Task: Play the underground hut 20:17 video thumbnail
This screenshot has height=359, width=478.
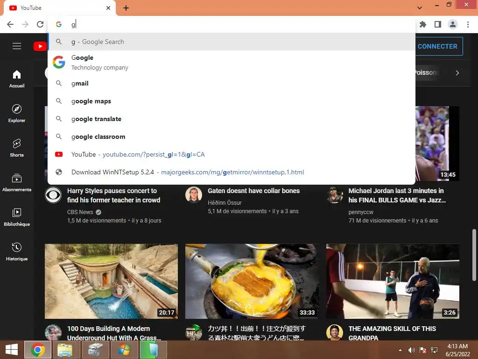Action: pyautogui.click(x=111, y=281)
